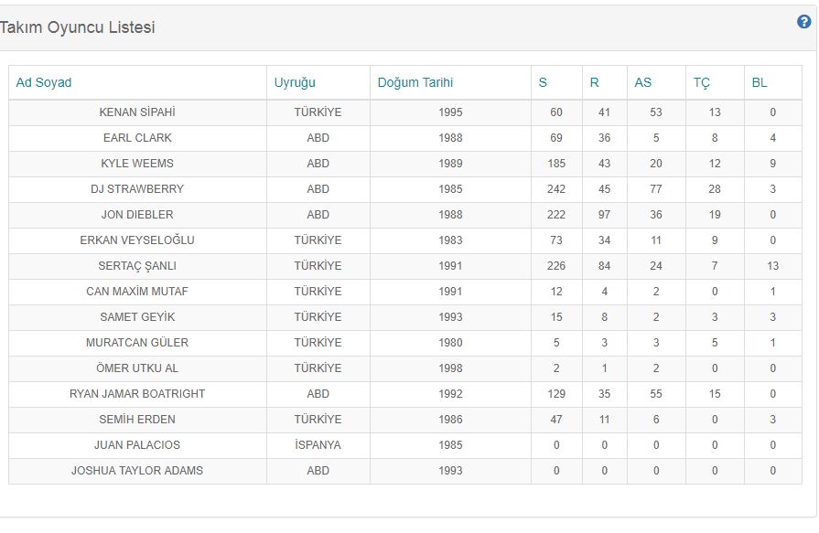Click the S column header

click(x=543, y=82)
